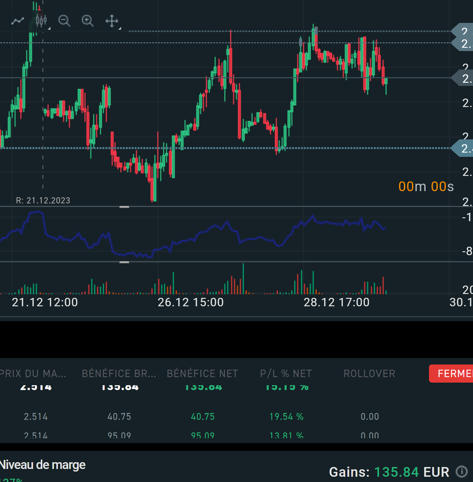This screenshot has width=473, height=482.
Task: Click the BÉNÉFICE BR... column header
Action: (x=119, y=374)
